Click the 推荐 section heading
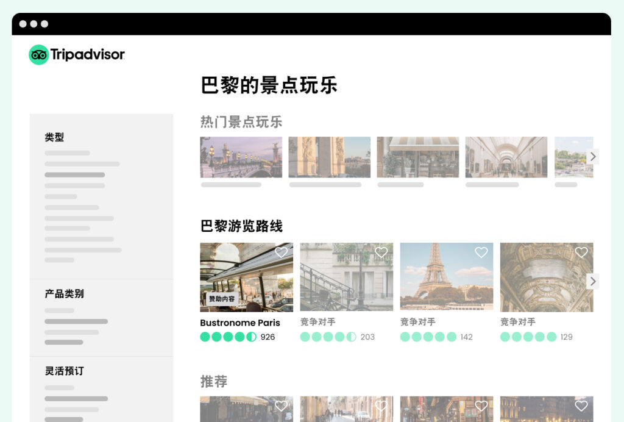The width and height of the screenshot is (624, 422). click(214, 381)
